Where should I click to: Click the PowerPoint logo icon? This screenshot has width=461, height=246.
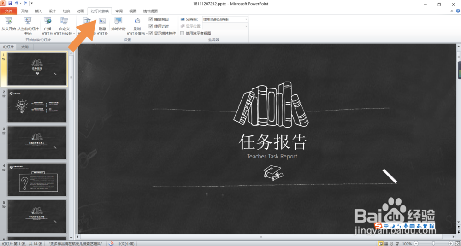pyautogui.click(x=4, y=3)
